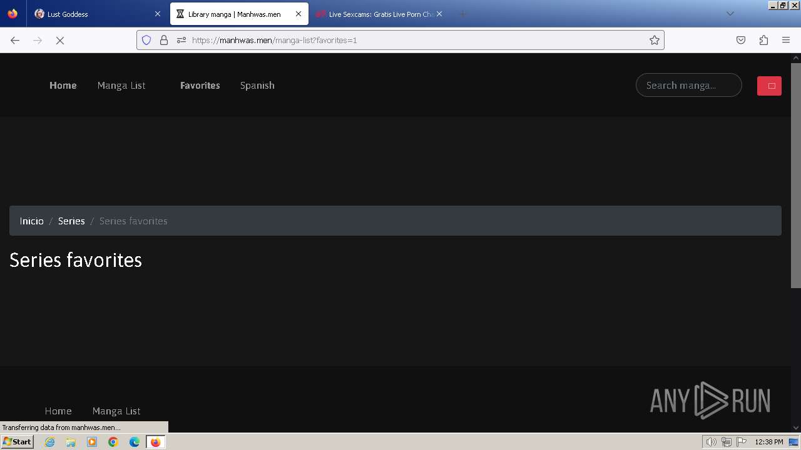Close the Live Sexcams tab
The image size is (801, 450).
[x=439, y=14]
